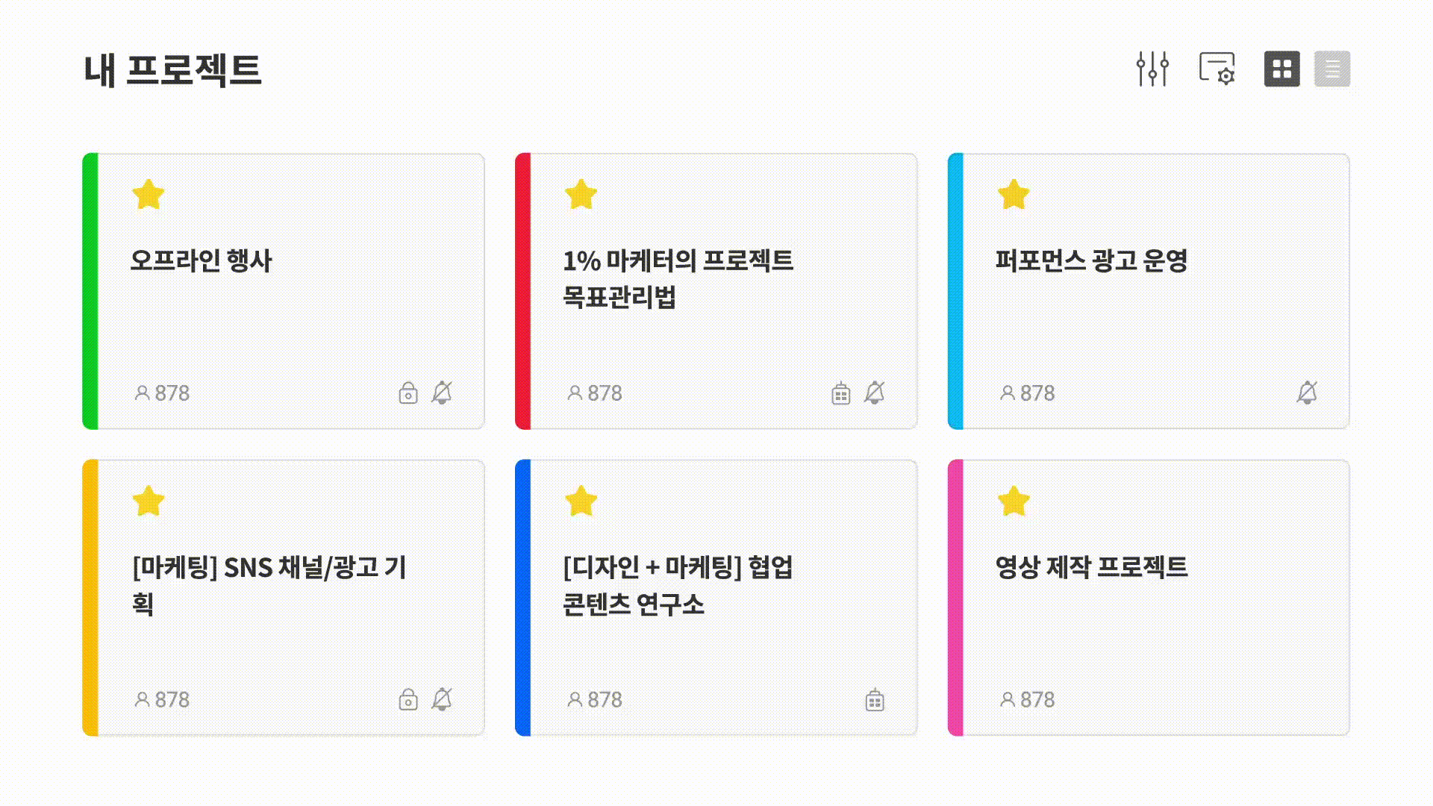The height and width of the screenshot is (806, 1433).
Task: Unfavorite the 오프라인 행사 star
Action: [148, 195]
